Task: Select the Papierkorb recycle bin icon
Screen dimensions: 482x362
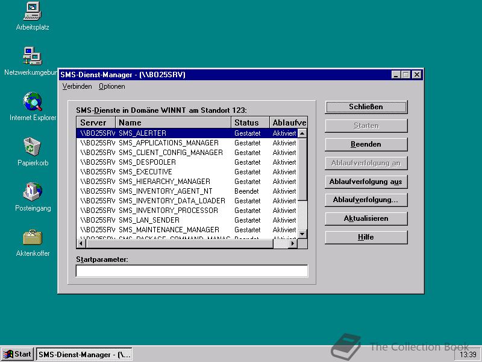Action: pos(33,151)
